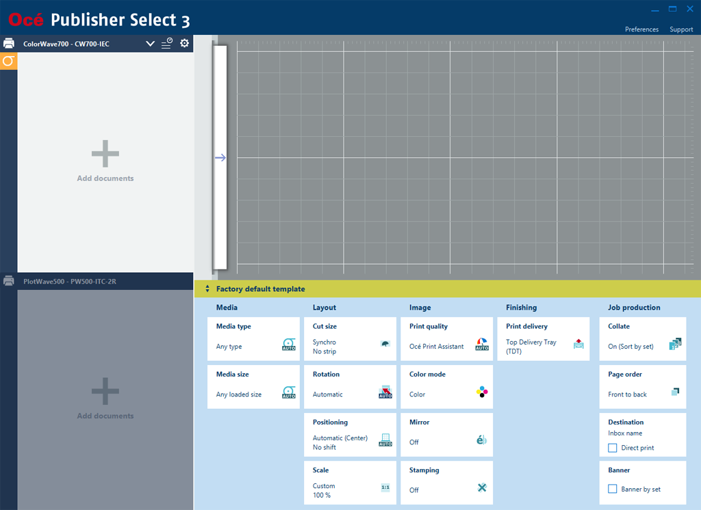Click the Positioning auto center icon
This screenshot has width=701, height=510.
385,440
